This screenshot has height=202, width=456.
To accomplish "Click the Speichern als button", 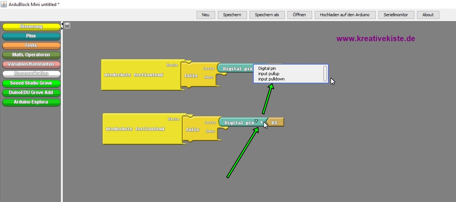I will [x=267, y=15].
